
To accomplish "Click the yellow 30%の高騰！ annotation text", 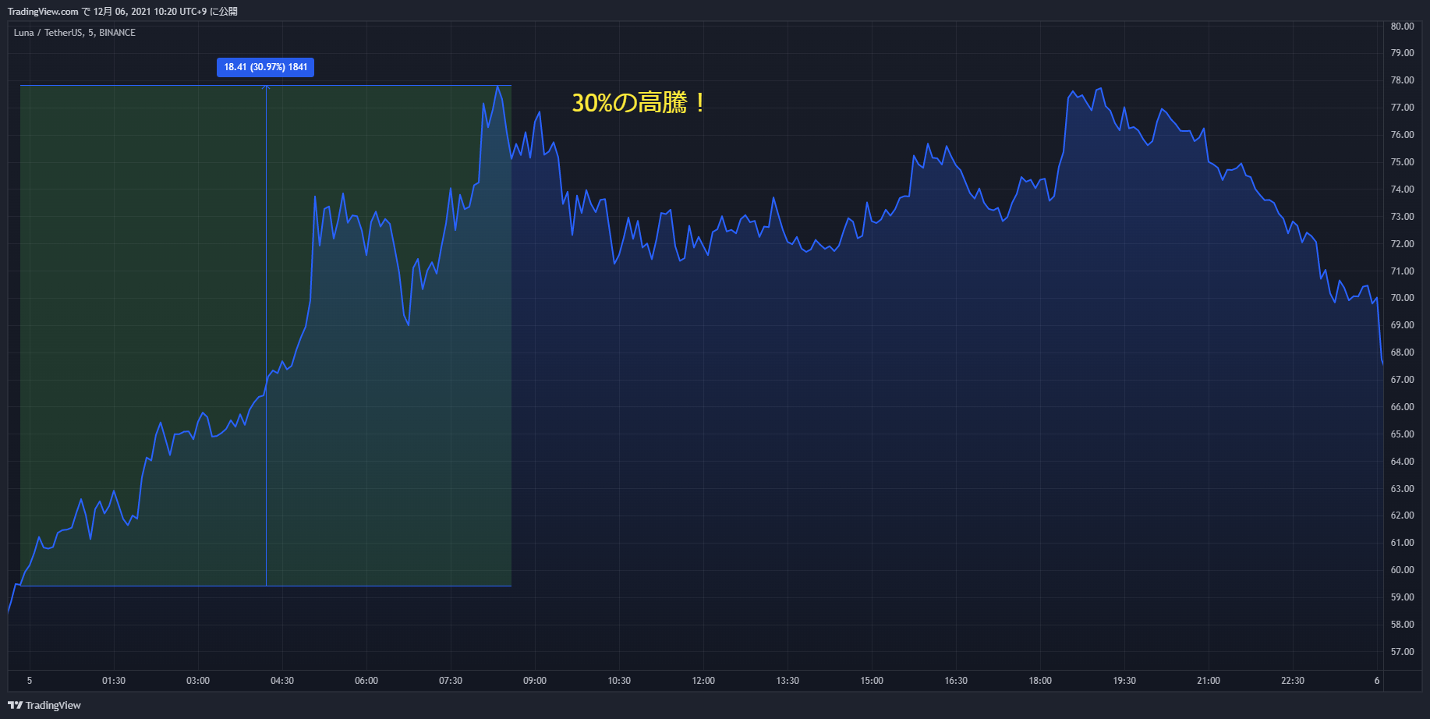I will click(639, 102).
